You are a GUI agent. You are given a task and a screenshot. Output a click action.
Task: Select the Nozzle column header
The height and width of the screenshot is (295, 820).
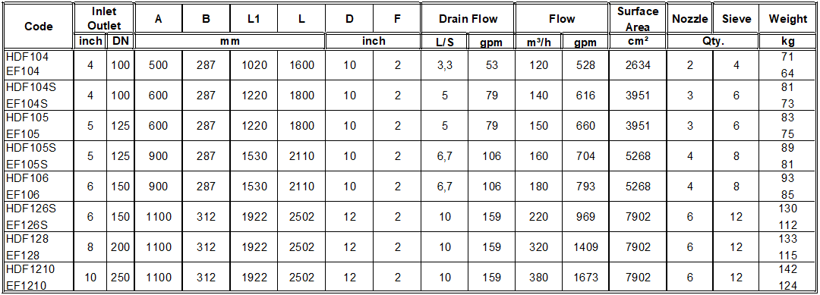point(689,19)
